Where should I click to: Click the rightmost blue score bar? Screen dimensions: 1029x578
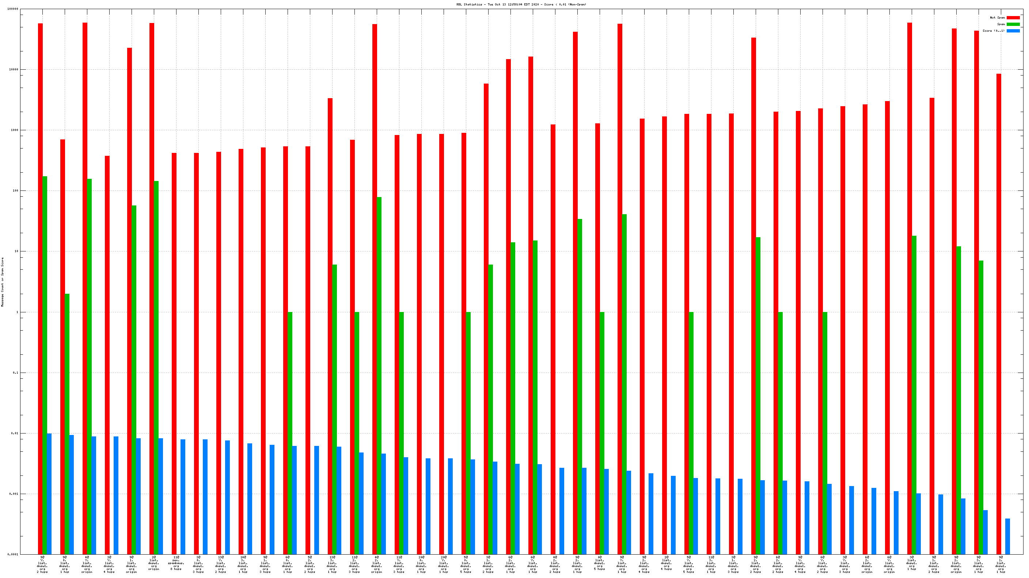[x=1007, y=536]
